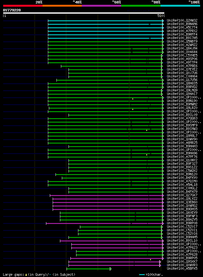The height and width of the screenshot is (277, 203).
Task: Click the purple ~60% identity legend segment
Action: pos(101,6)
